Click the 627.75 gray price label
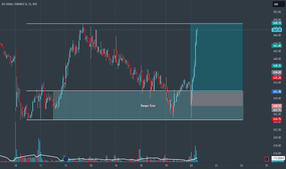This screenshot has width=286, height=169. pos(277,110)
